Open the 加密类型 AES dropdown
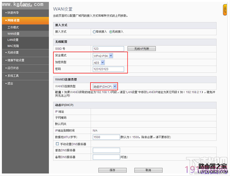Image resolution: width=230 pixels, height=176 pixels. tap(99, 63)
